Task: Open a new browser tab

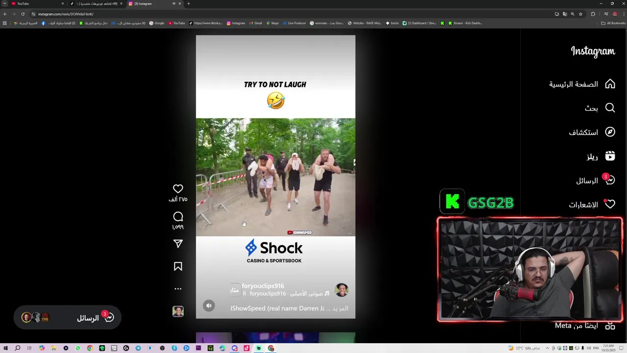Action: tap(189, 3)
